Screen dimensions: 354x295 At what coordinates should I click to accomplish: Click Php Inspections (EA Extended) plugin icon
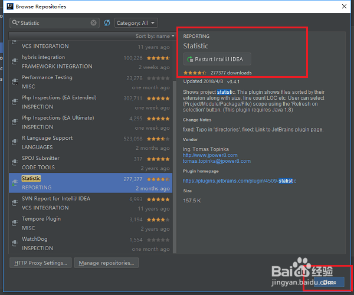pyautogui.click(x=15, y=101)
